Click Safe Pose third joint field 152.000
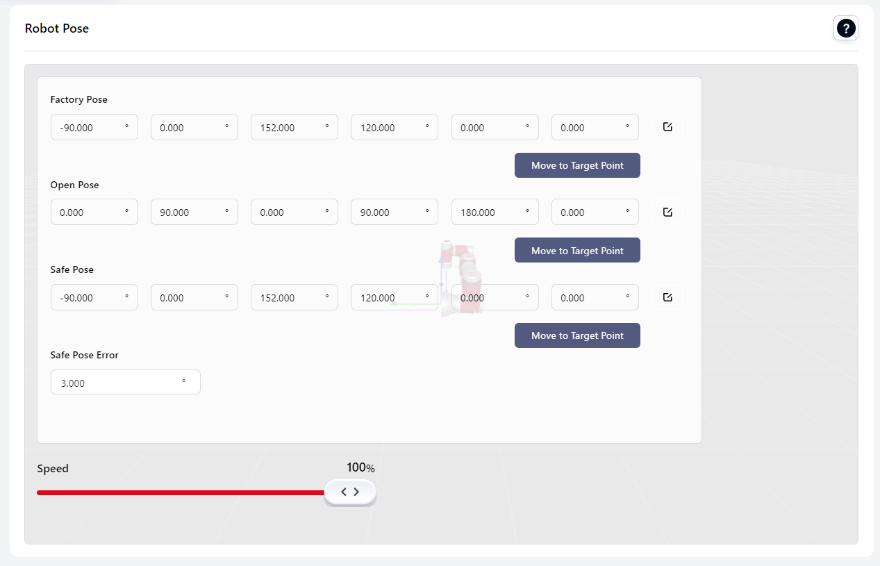 coord(289,298)
